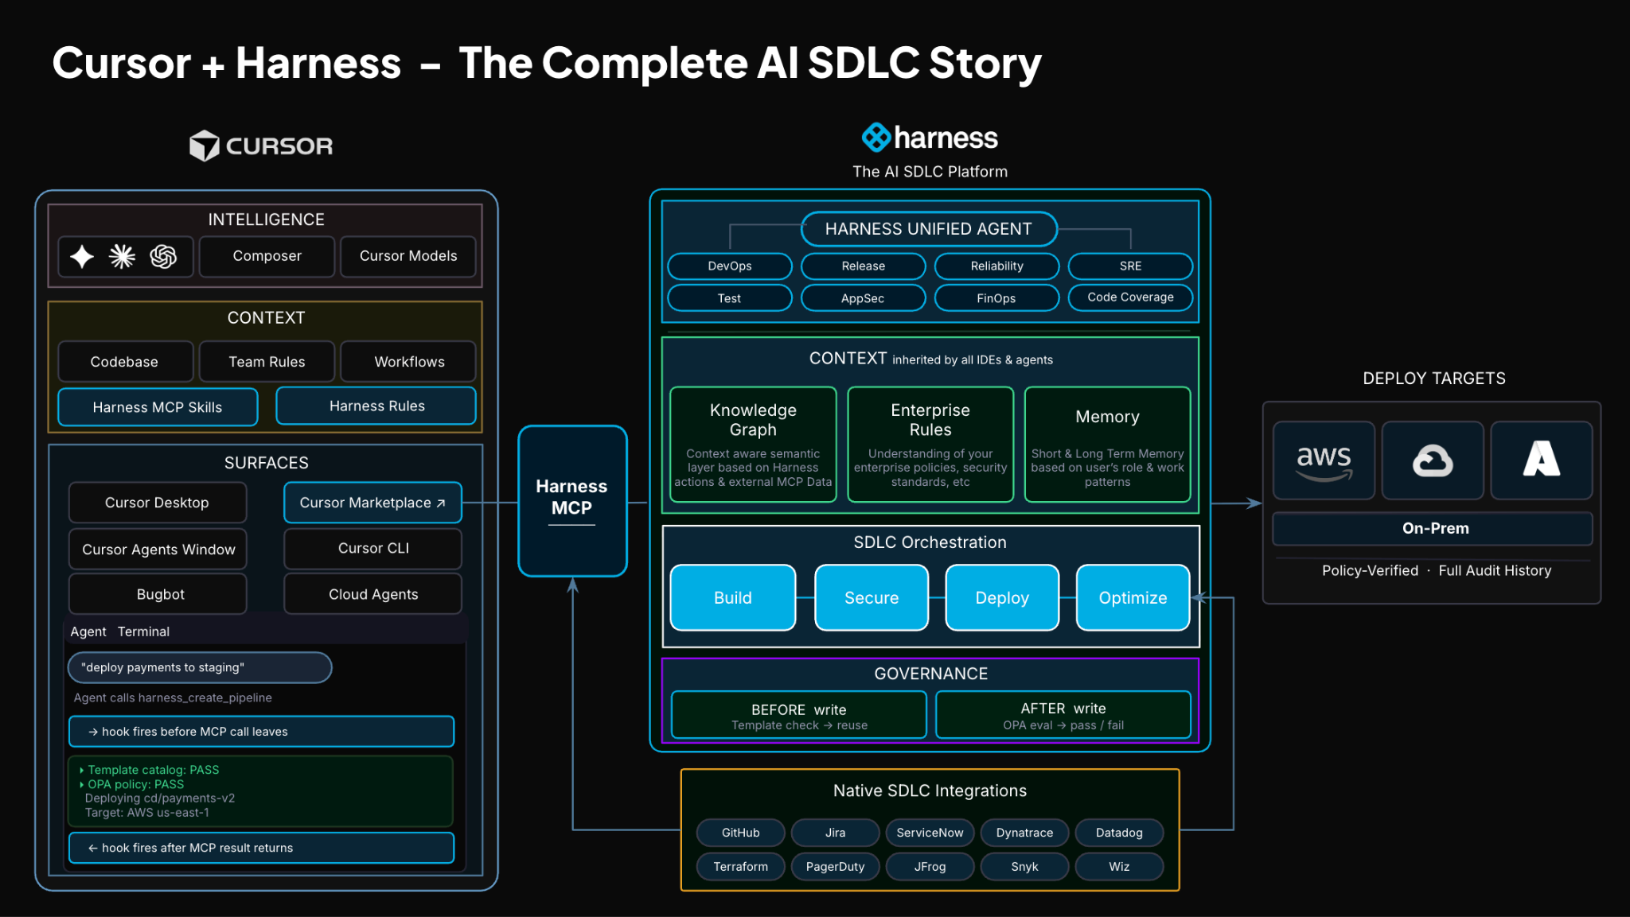Click "Template catalog: PASS" line
The width and height of the screenshot is (1630, 917).
coord(150,770)
